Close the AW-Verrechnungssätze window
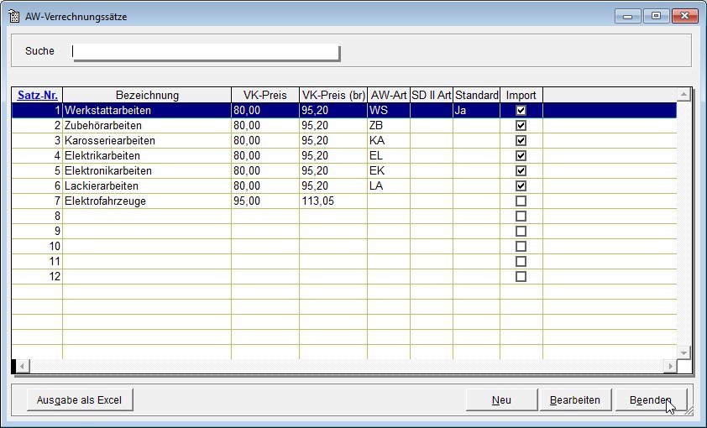Image resolution: width=707 pixels, height=428 pixels. coord(684,16)
